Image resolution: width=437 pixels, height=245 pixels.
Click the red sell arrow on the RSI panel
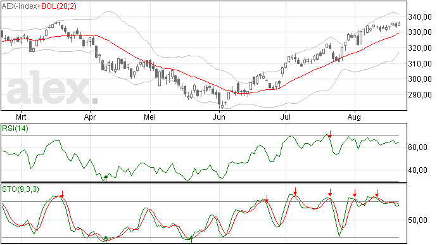(330, 134)
